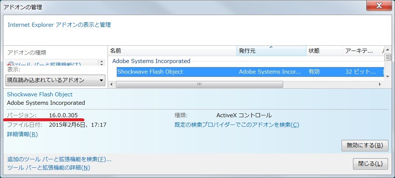The height and width of the screenshot is (178, 395).
Task: Click the horizontal scrollbar thumb in add-on list
Action: [x=199, y=85]
